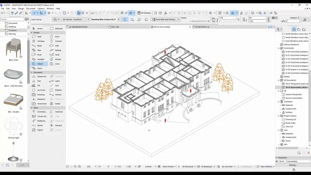
Task: Select the Object tool
Action: (x=39, y=64)
